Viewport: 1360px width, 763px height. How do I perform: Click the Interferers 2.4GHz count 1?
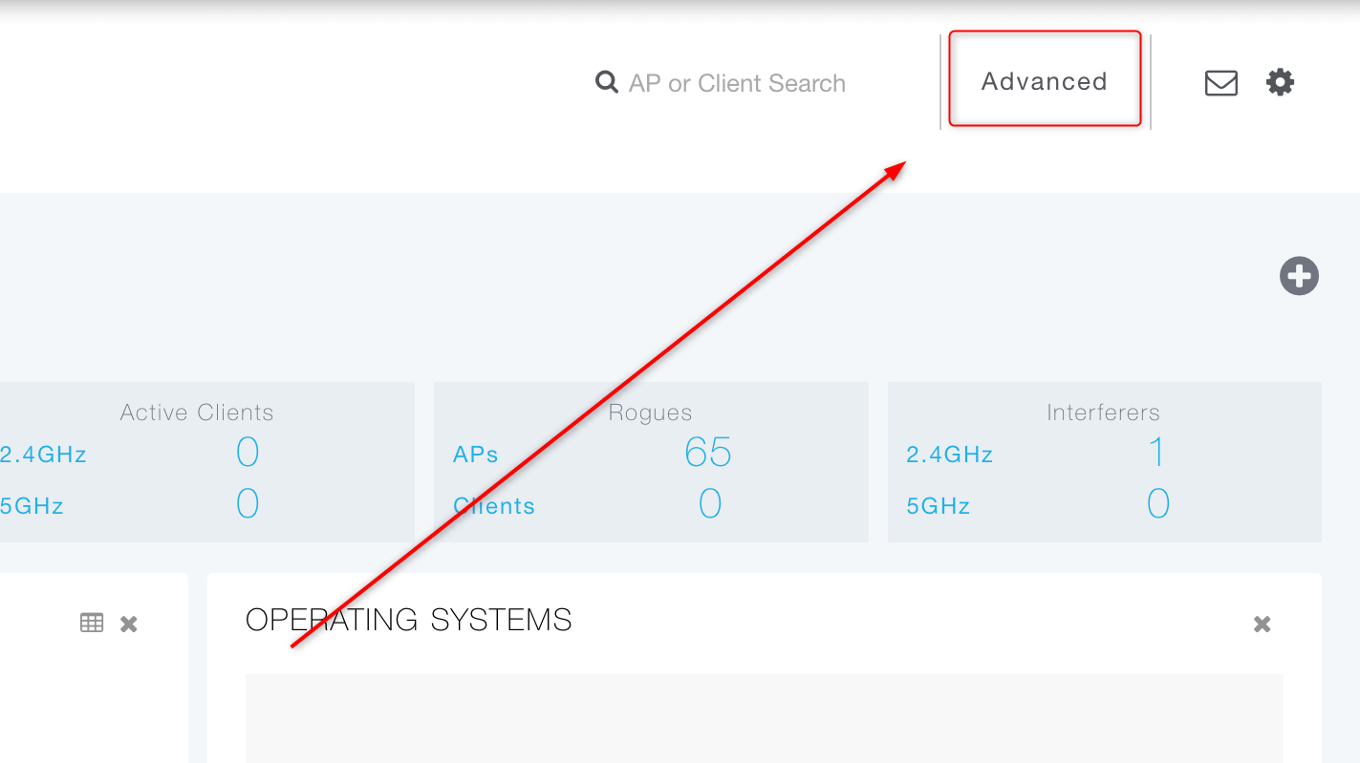1157,453
